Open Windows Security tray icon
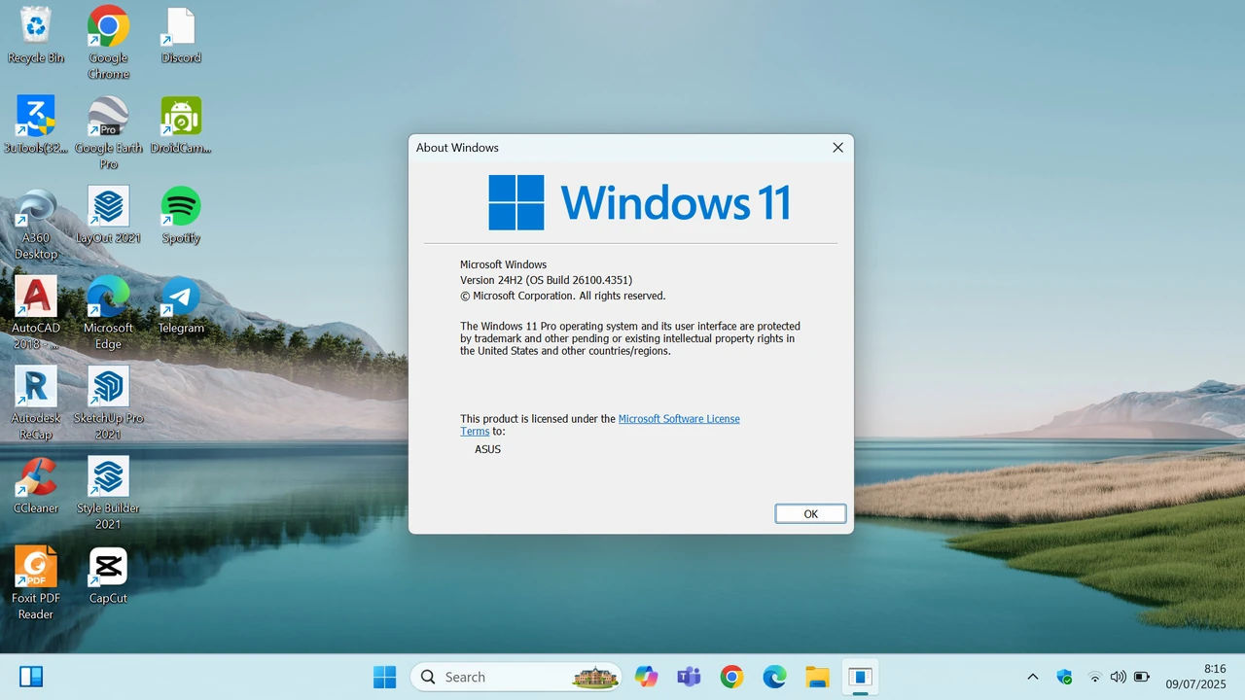1245x700 pixels. [1064, 677]
